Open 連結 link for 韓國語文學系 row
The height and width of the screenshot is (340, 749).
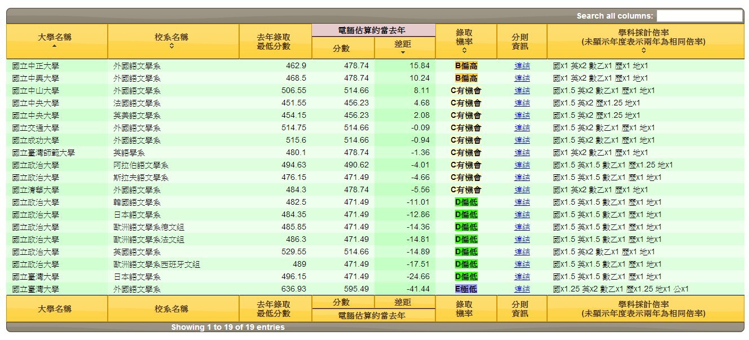coord(522,202)
